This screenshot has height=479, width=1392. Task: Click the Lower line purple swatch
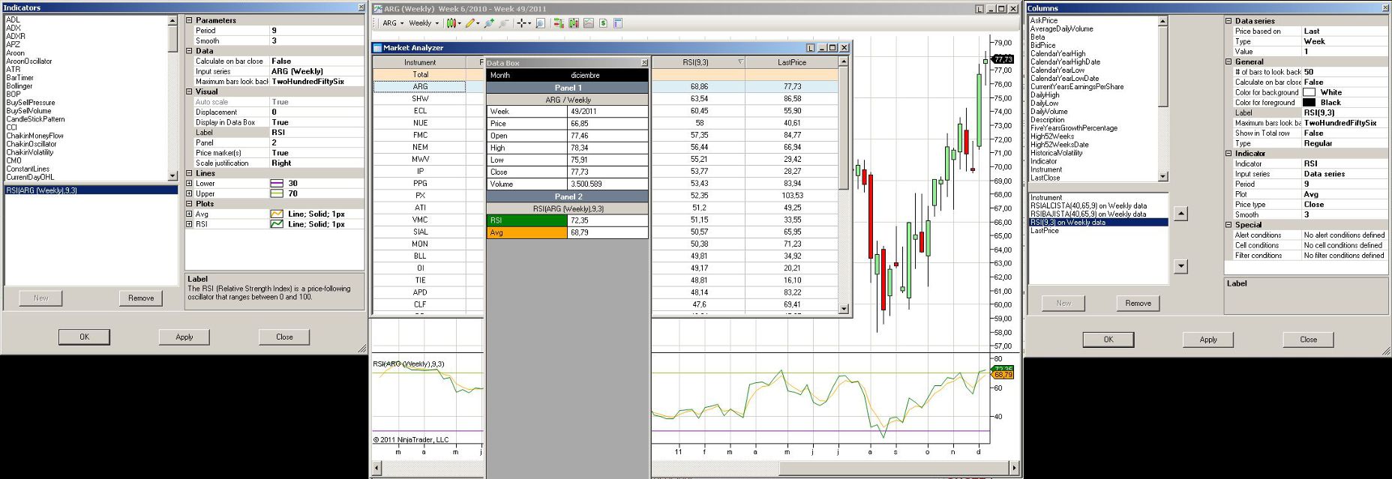277,183
